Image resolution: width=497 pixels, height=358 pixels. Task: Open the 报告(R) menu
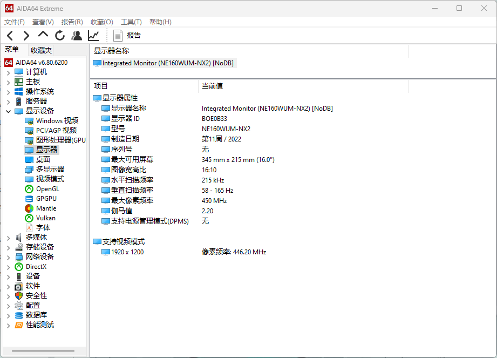(x=72, y=22)
